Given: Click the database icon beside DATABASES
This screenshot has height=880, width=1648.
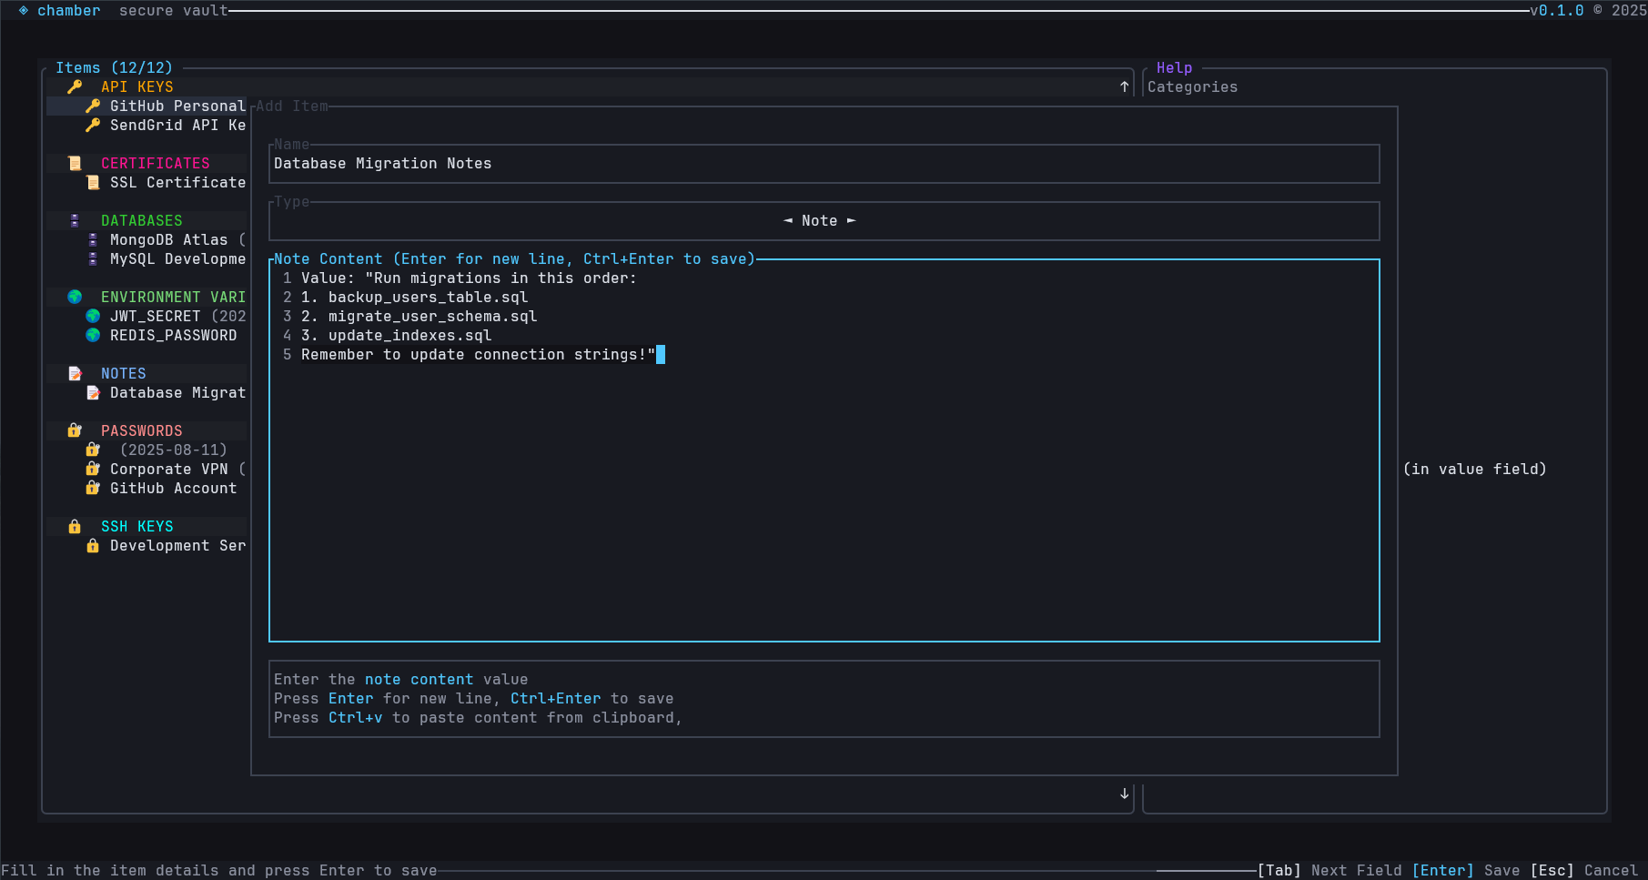Looking at the screenshot, I should point(75,221).
